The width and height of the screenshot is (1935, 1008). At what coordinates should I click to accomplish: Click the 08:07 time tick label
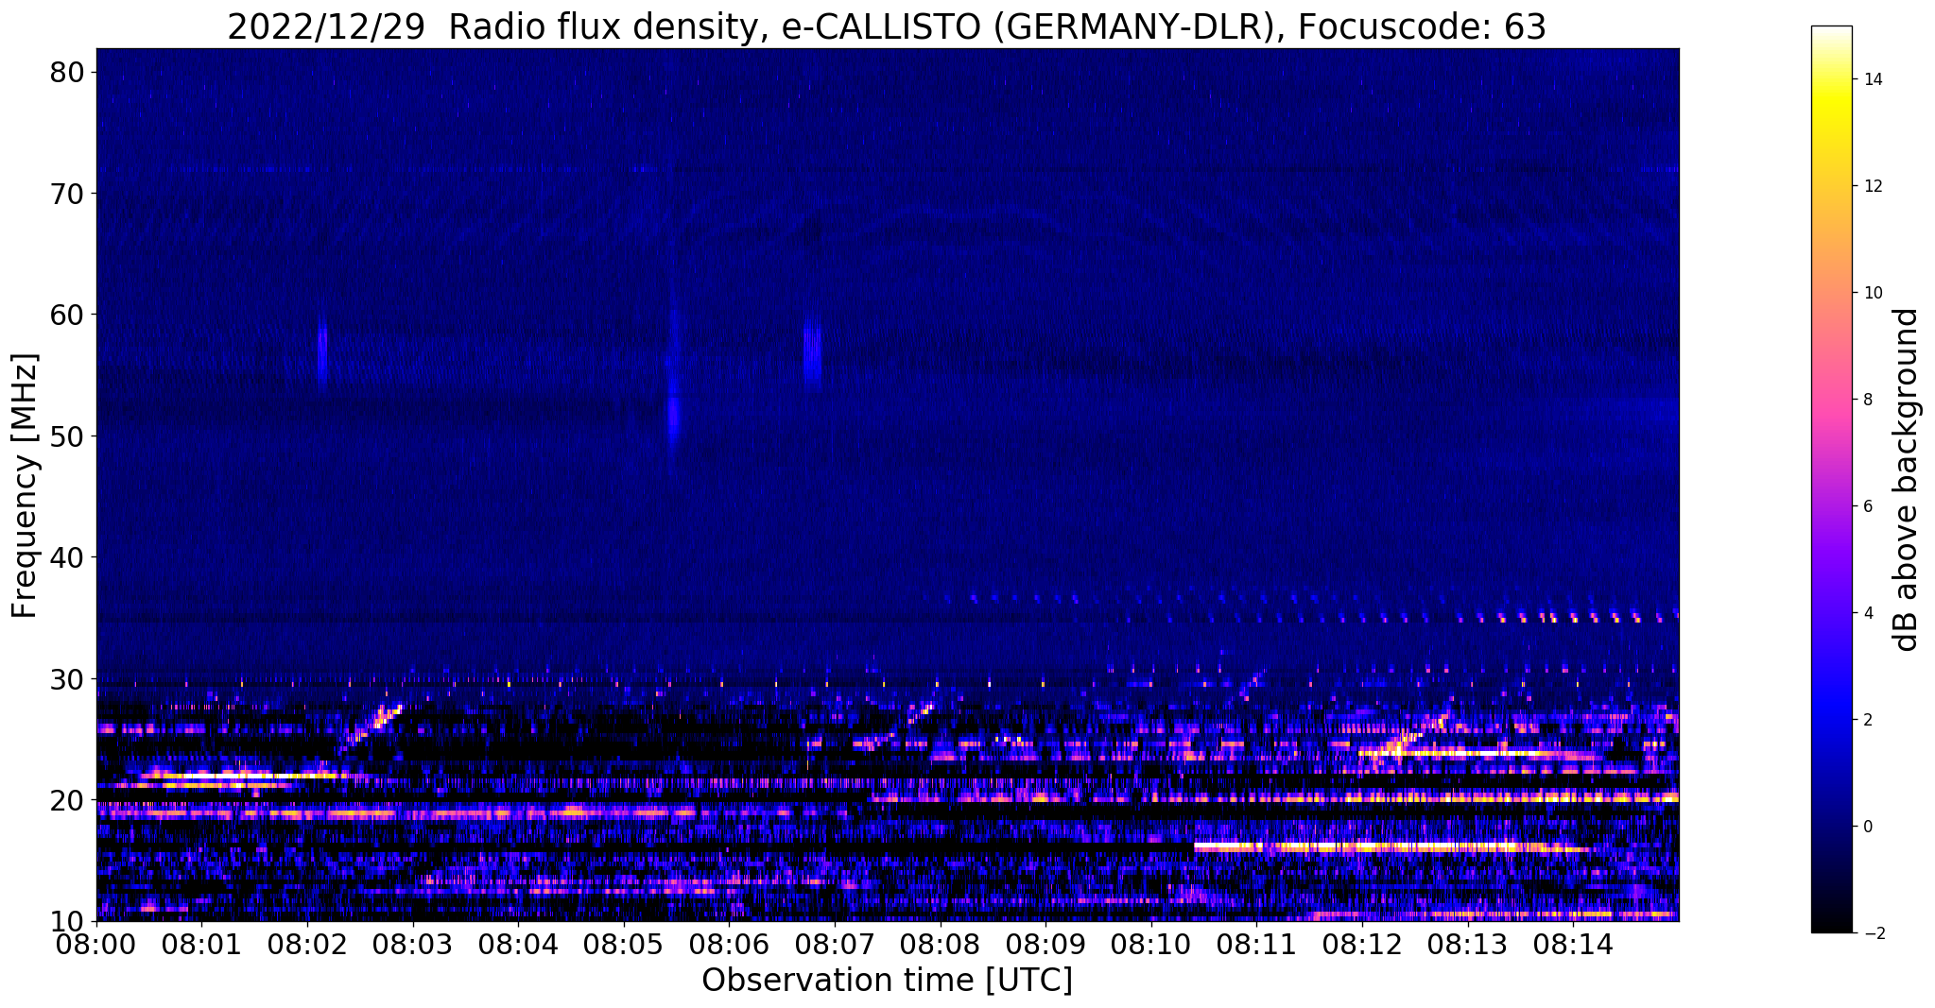pos(835,943)
